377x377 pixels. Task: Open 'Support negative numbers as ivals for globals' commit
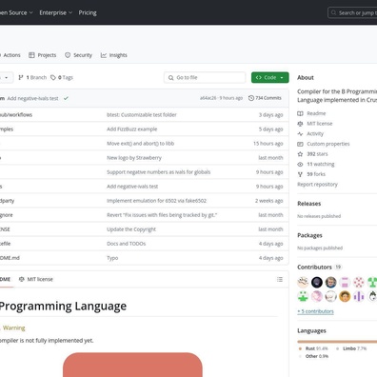(x=158, y=172)
